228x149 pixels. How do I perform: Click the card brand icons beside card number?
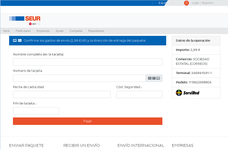click(x=154, y=78)
